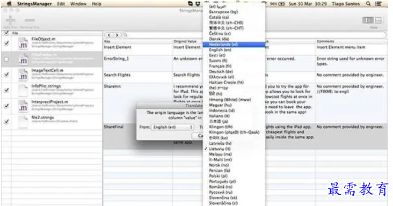Click the Dropbox menu bar icon
This screenshot has width=393, height=206.
(x=198, y=4)
